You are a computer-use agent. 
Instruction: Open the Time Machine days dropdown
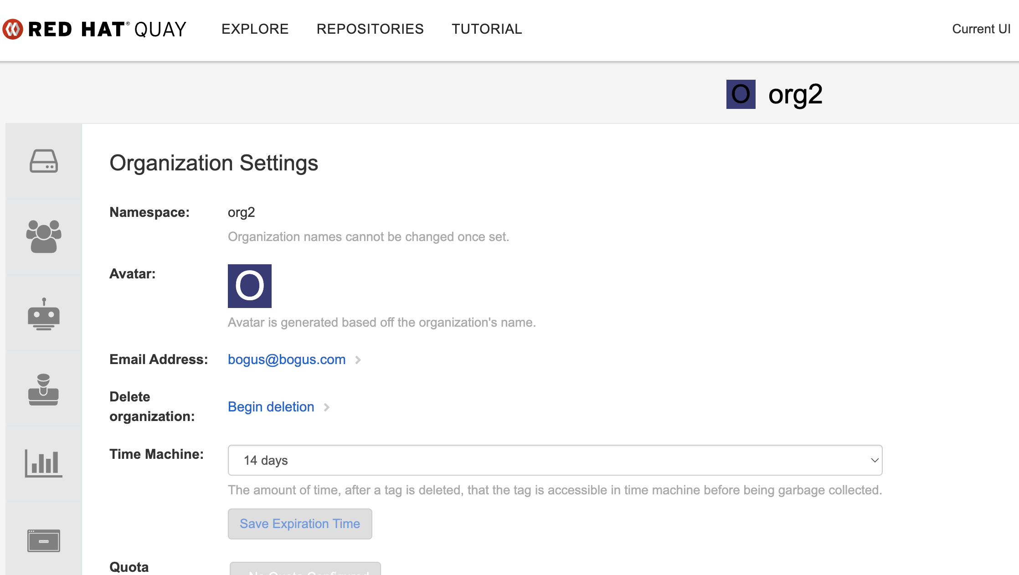[555, 460]
